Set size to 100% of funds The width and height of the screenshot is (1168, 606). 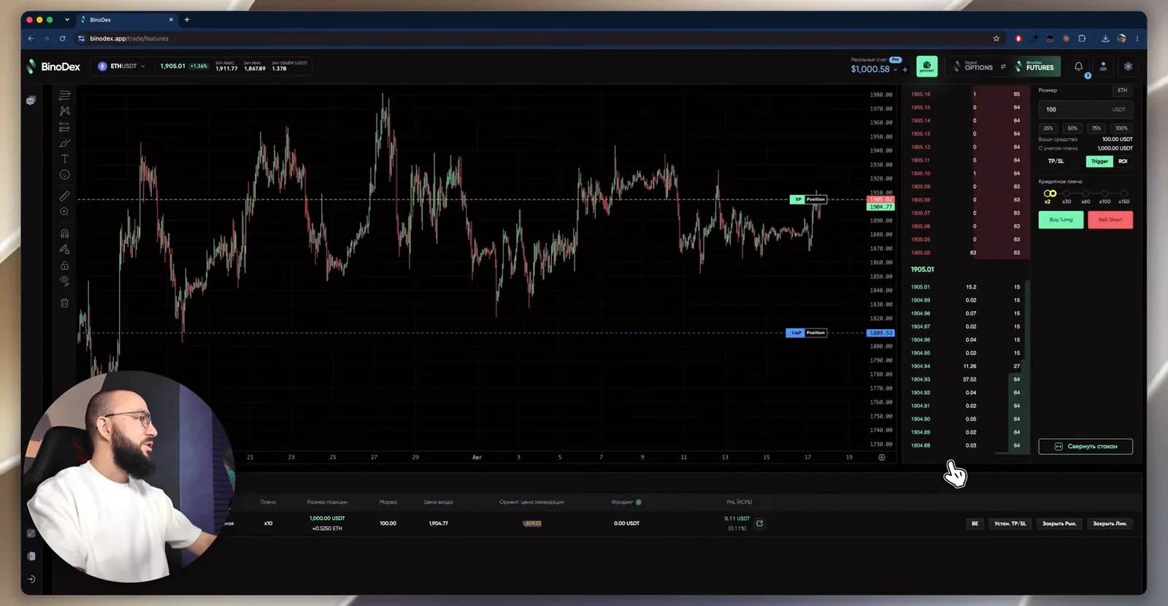point(1121,129)
